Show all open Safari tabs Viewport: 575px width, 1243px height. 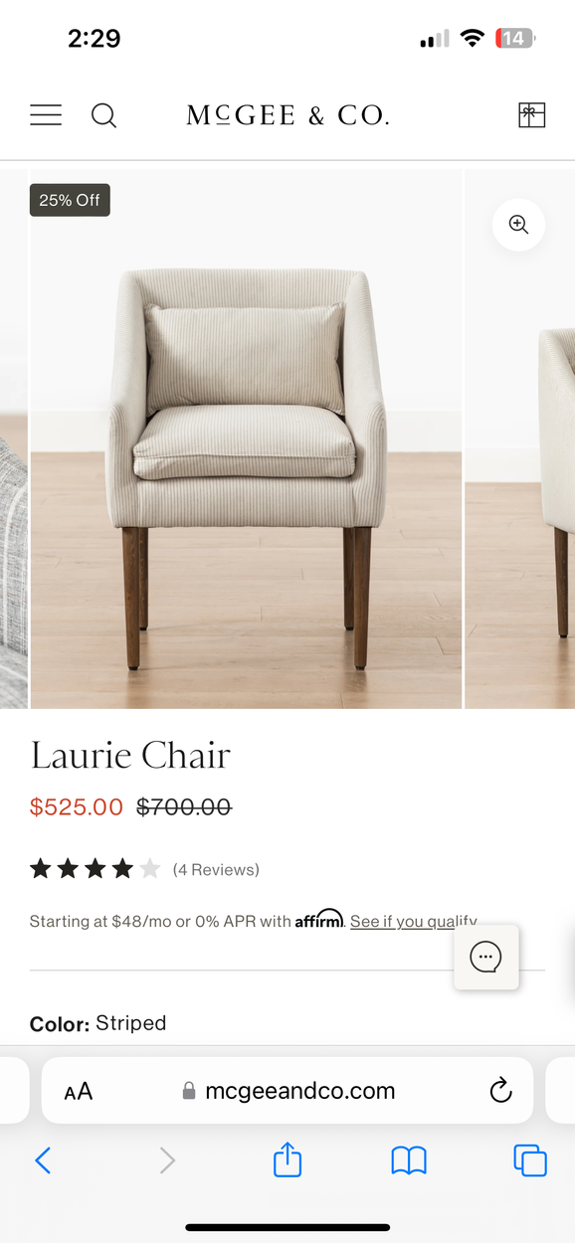530,1160
